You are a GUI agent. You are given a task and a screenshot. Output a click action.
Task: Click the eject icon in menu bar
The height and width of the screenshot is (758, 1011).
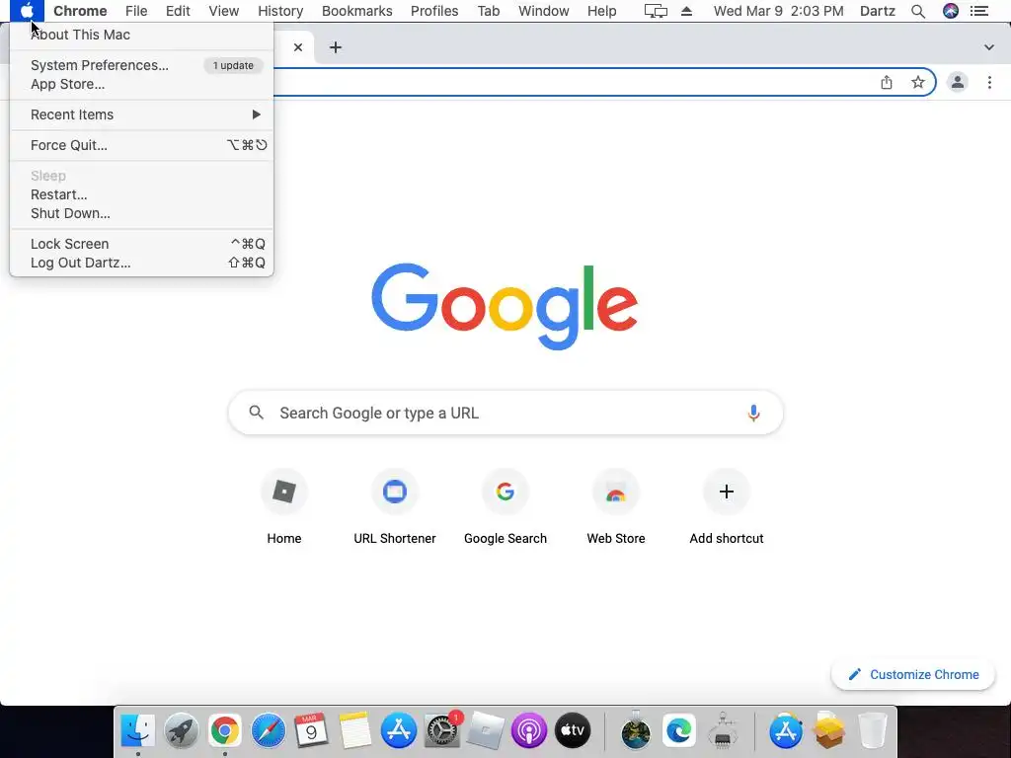coord(687,11)
